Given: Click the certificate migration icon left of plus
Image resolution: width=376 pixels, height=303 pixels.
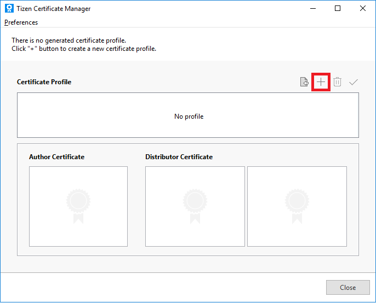Looking at the screenshot, I should point(304,82).
